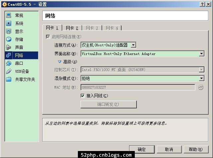This screenshot has width=213, height=158.
Task: Open the 连接方式 dropdown
Action: [108, 45]
